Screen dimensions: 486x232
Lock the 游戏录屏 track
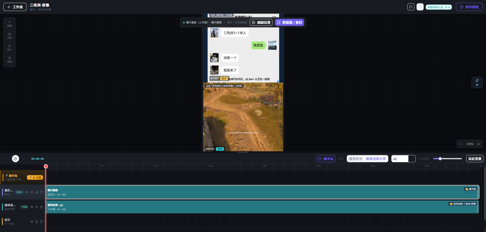[41, 207]
